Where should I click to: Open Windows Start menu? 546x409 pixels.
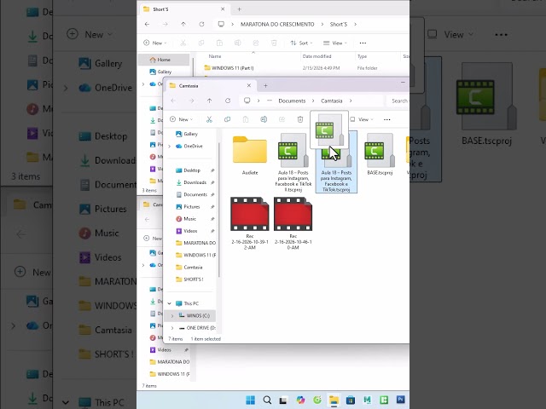(250, 400)
